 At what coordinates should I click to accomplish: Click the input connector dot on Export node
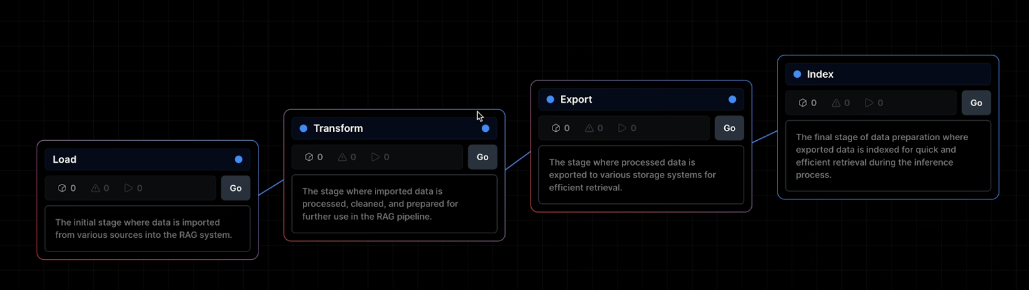551,100
